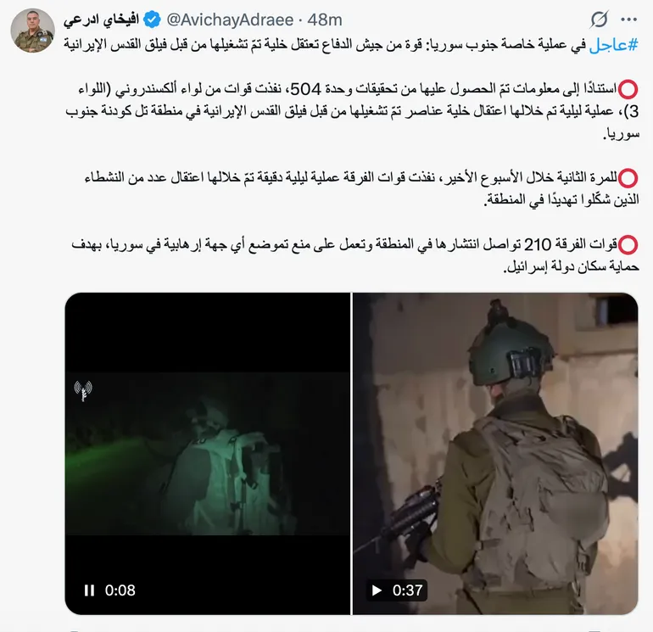653x632 pixels.
Task: Click the paragraph mentioning unit 504
Action: pos(351,111)
